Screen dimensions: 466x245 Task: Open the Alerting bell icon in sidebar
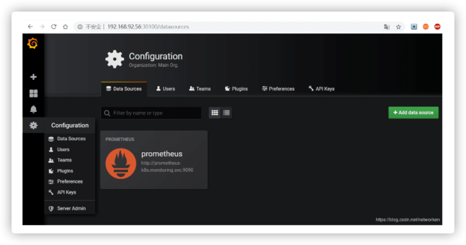(33, 109)
